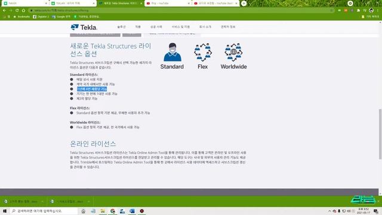This screenshot has width=382, height=215.
Task: Click the Worldwide label under the icon
Action: [x=233, y=66]
